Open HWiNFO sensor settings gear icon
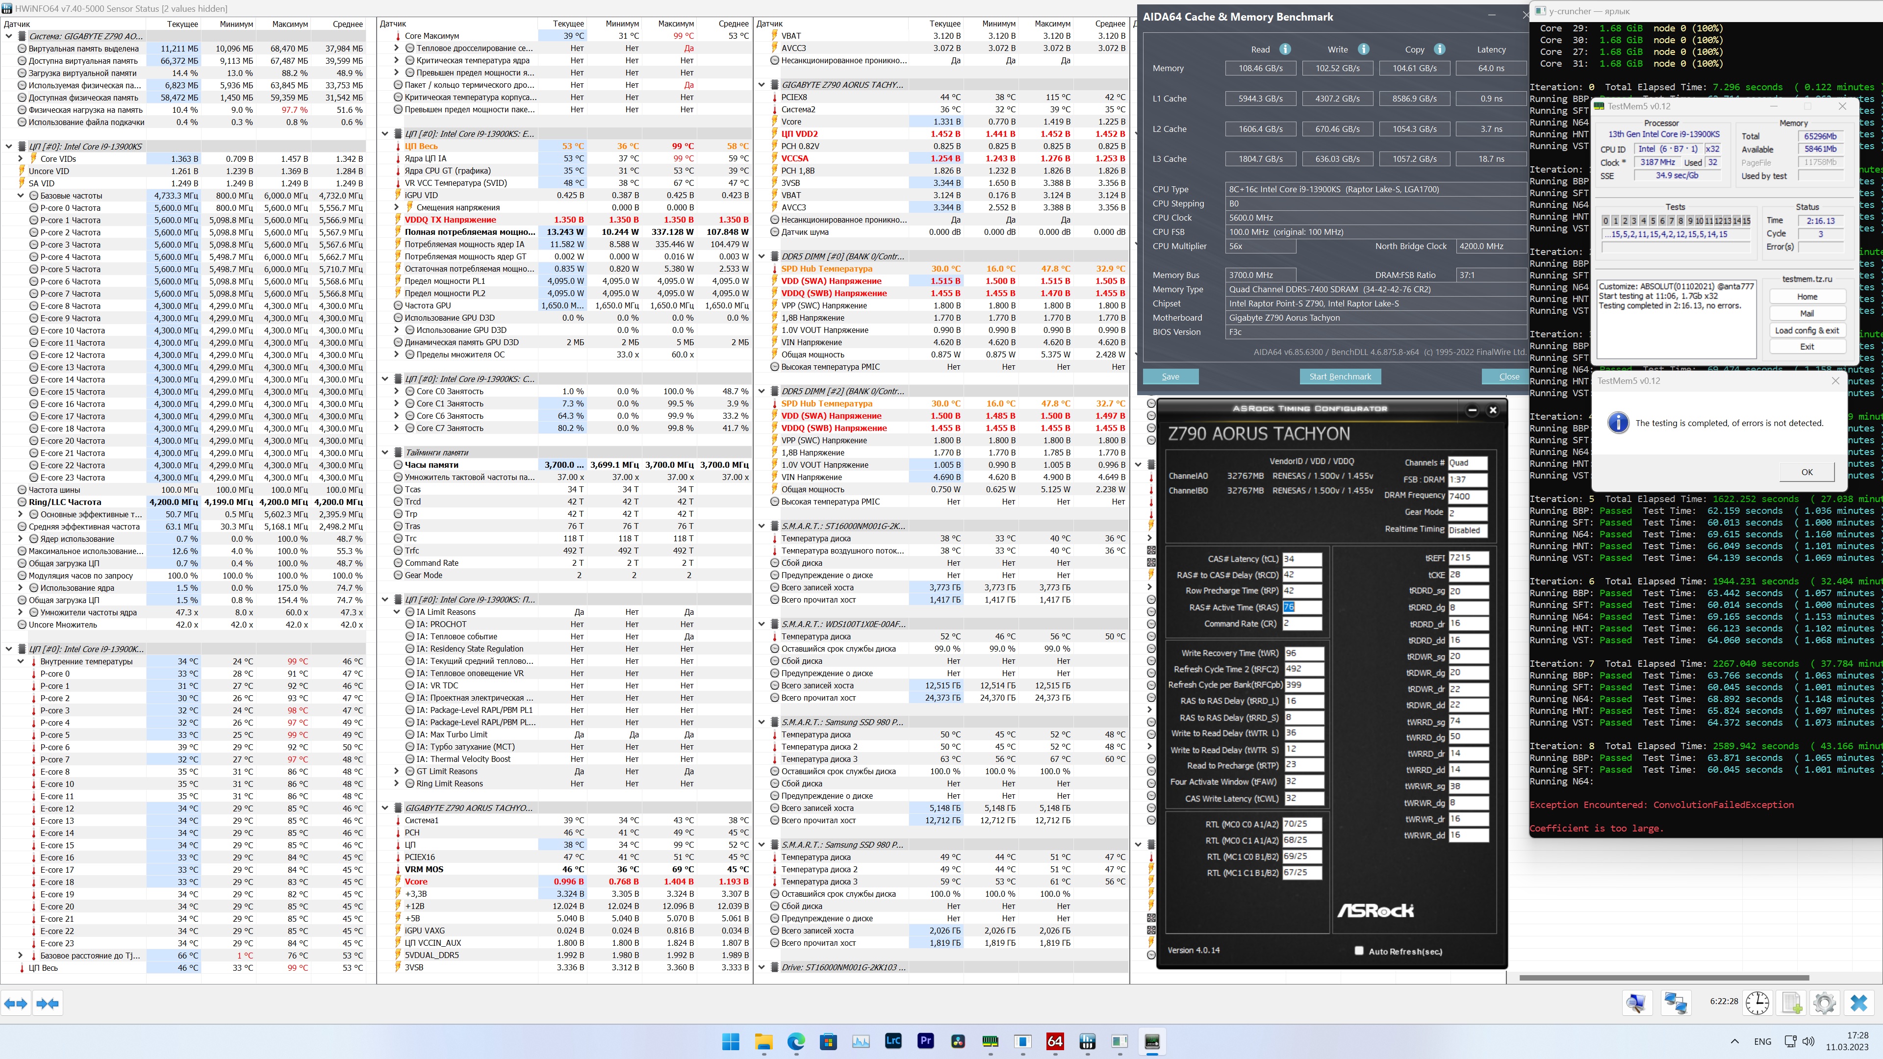 tap(1825, 1003)
